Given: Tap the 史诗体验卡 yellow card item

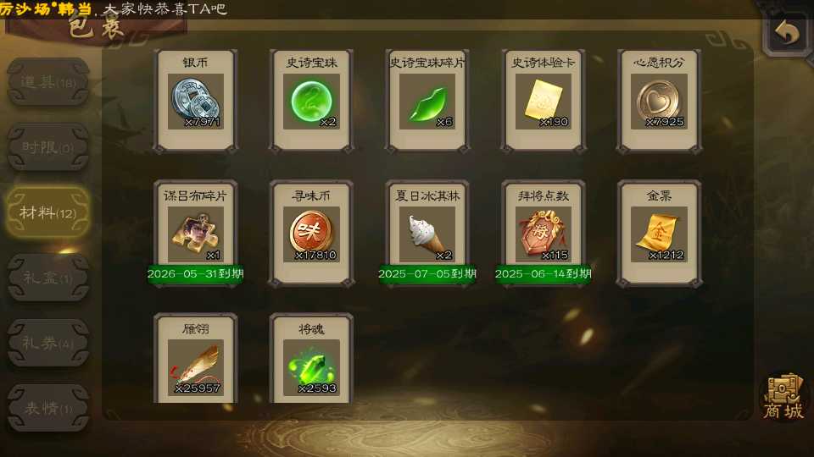Looking at the screenshot, I should click(543, 101).
